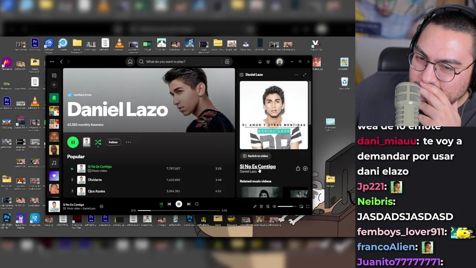Click the Verified Artist badge

tap(80, 95)
